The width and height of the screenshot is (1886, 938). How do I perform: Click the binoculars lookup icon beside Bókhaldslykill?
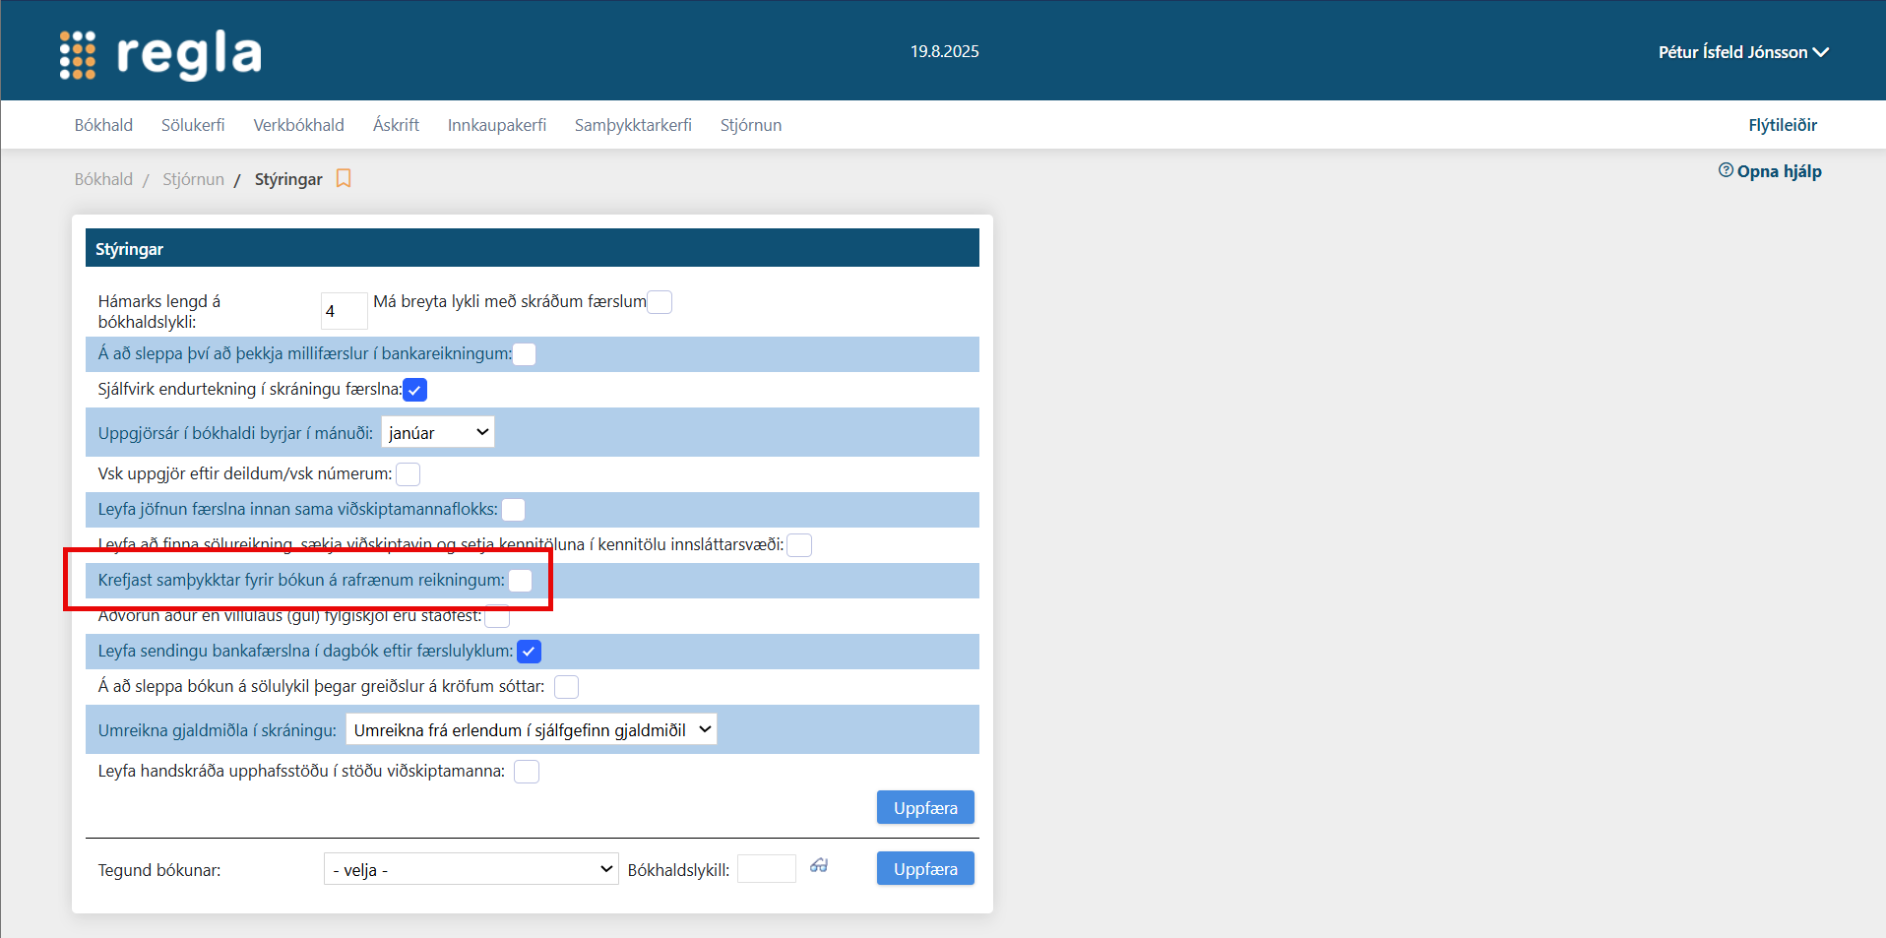coord(819,866)
